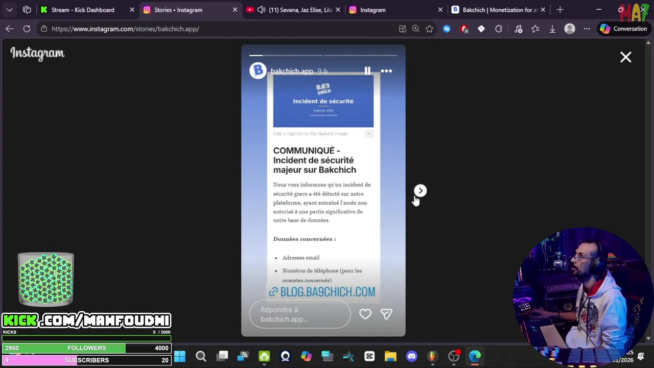654x368 pixels.
Task: Add this page to favorites star
Action: coord(430,29)
